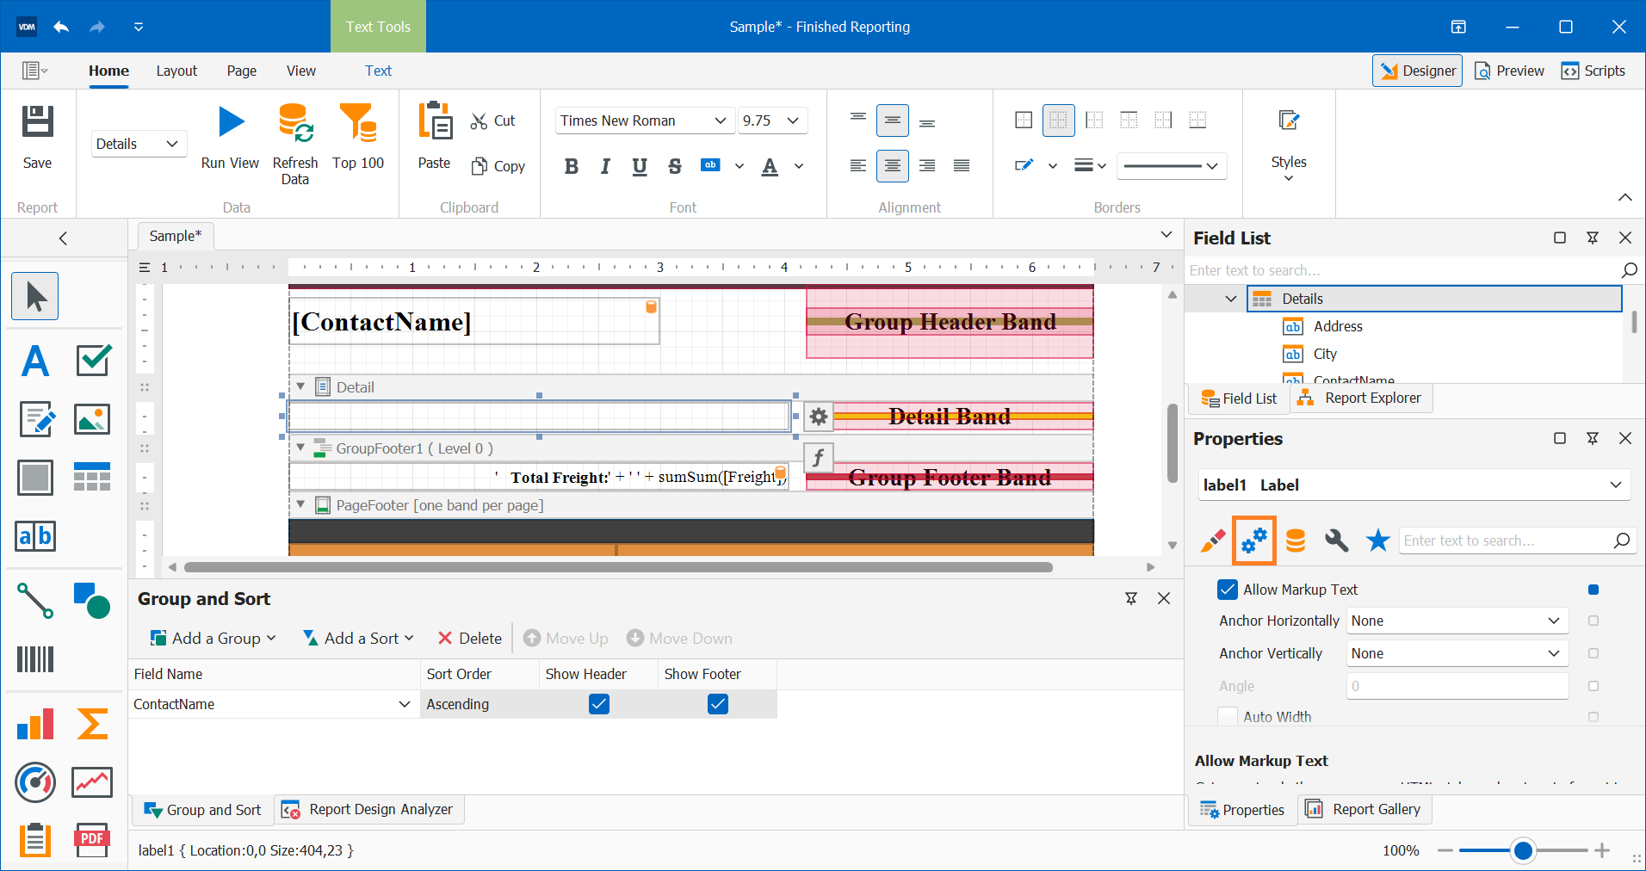Open the smart tag gear on Detail band

(819, 417)
